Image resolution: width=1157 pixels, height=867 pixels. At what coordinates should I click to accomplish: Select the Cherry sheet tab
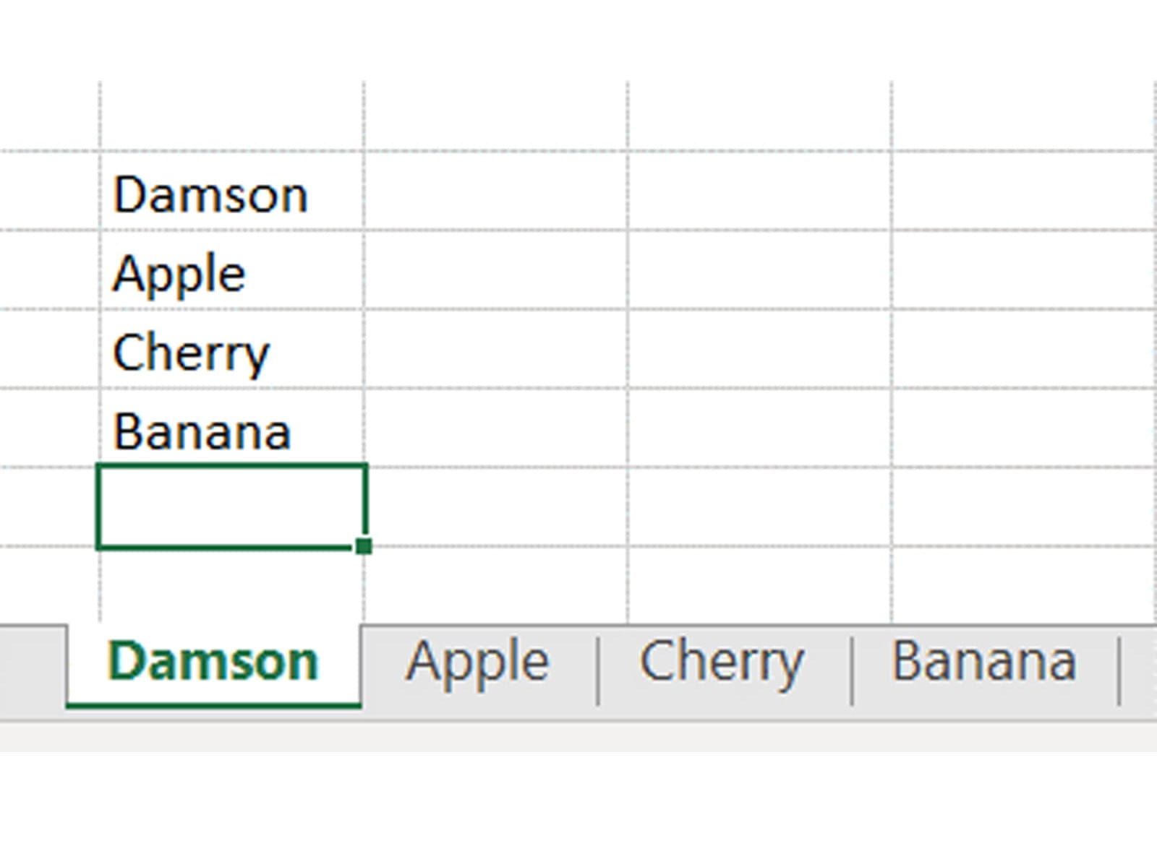[722, 663]
